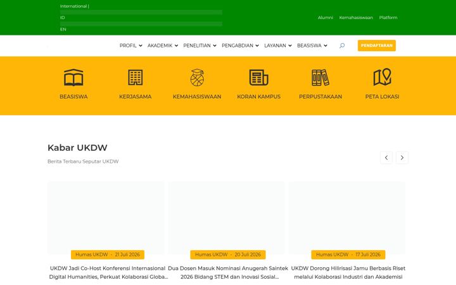
Task: Open the Konferensi Internasional Digital Humanities thumbnail
Action: click(106, 217)
